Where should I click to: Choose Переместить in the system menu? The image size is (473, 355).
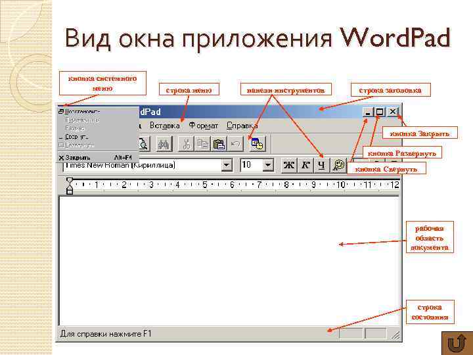98,120
